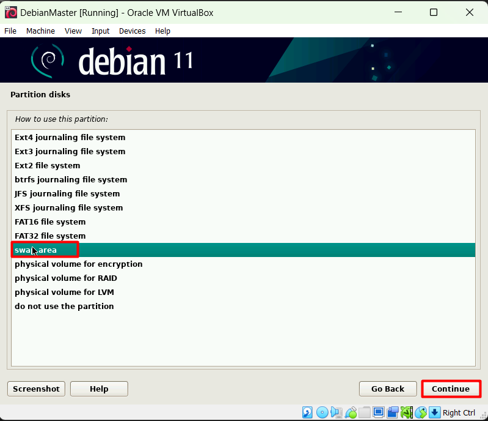Open the Input menu

(100, 31)
